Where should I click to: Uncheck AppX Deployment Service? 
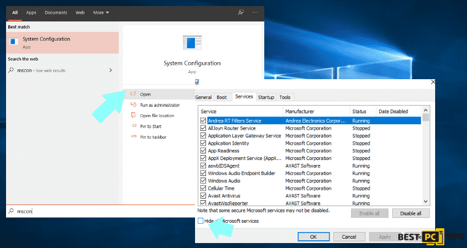(x=203, y=158)
